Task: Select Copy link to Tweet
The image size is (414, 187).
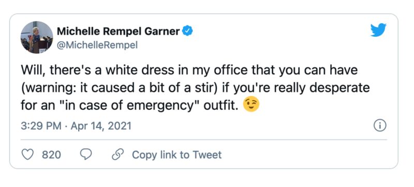Action: 176,155
